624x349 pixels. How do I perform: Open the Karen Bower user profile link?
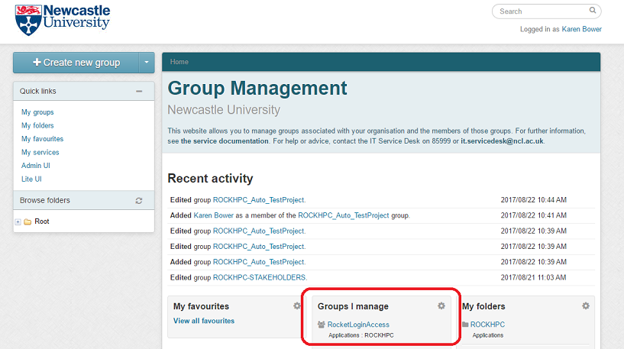click(x=582, y=29)
